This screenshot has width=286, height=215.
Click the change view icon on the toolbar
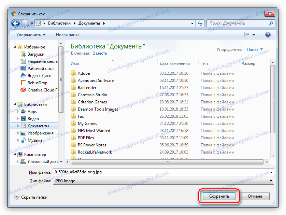pyautogui.click(x=247, y=34)
